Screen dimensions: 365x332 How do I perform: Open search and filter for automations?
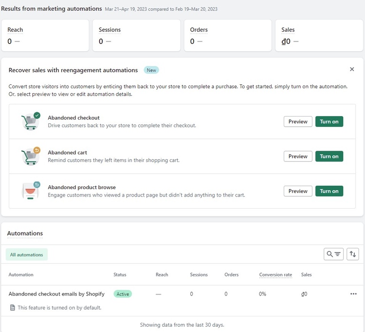pos(333,254)
